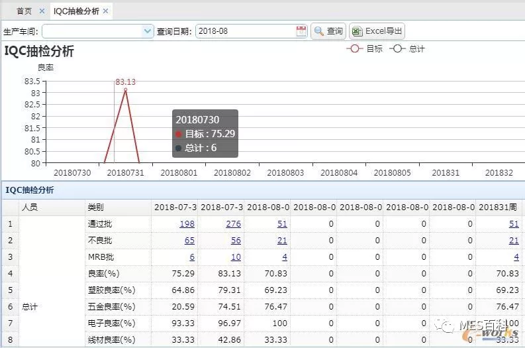Click the 类别 column header

click(118, 207)
